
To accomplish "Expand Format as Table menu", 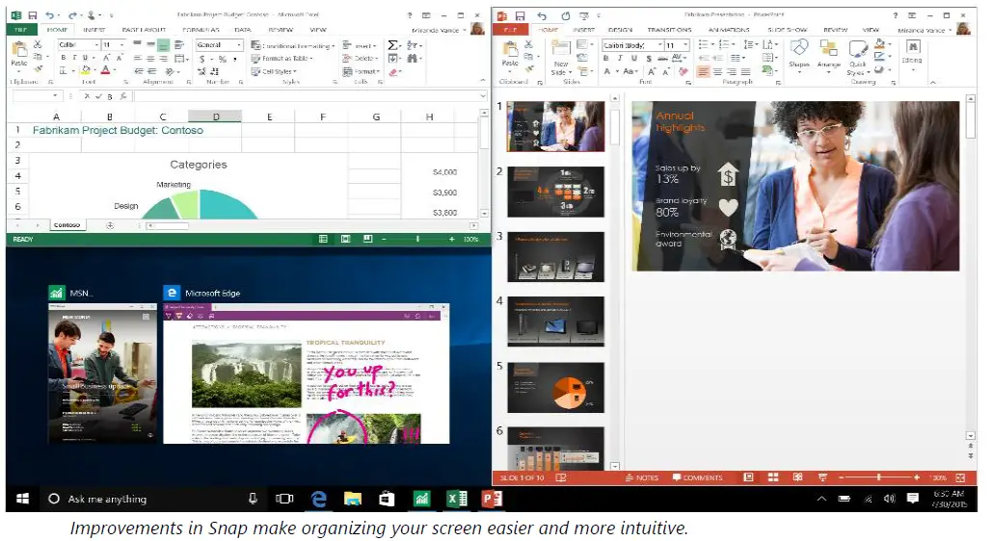I will click(x=282, y=58).
